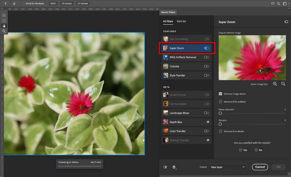Select the zoom-out tool in left toolbar
Viewport: 291px width, 177px height.
[4, 21]
